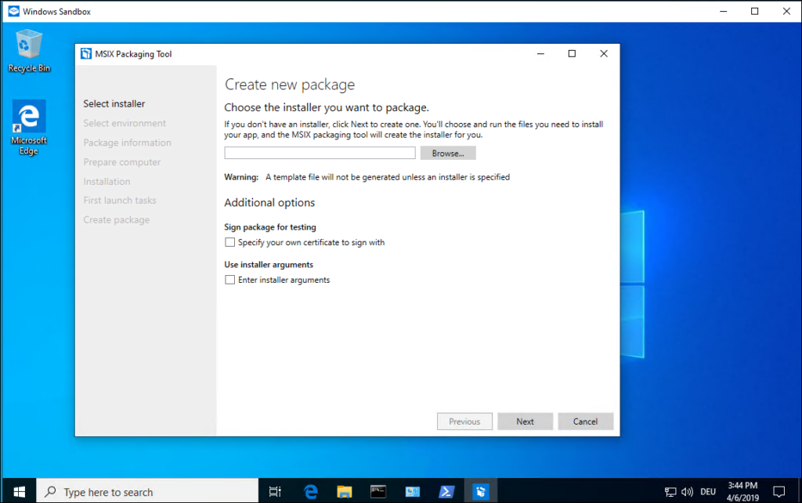Cancel the package creation wizard
Image resolution: width=802 pixels, height=503 pixels.
[x=585, y=422]
